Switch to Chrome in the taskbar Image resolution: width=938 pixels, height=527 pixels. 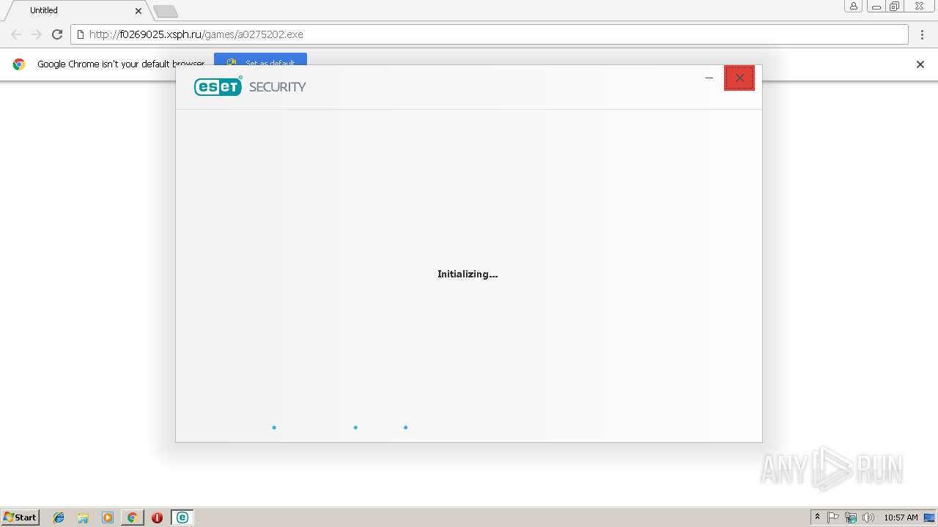click(132, 517)
